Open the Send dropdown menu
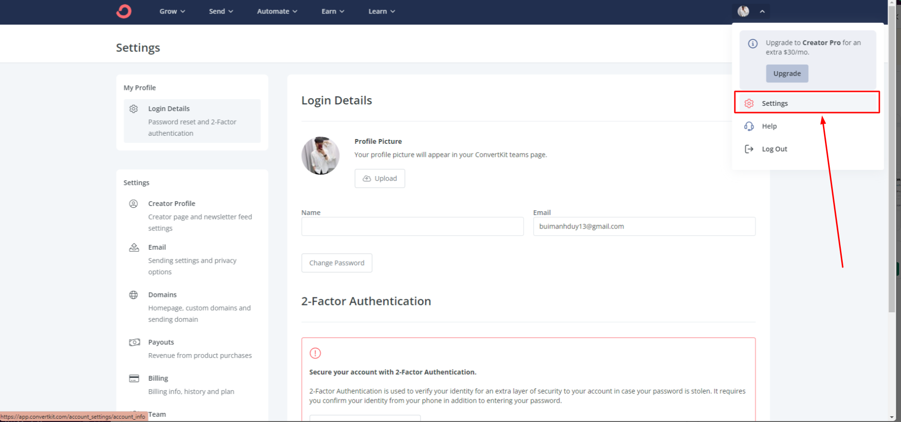 coord(221,11)
